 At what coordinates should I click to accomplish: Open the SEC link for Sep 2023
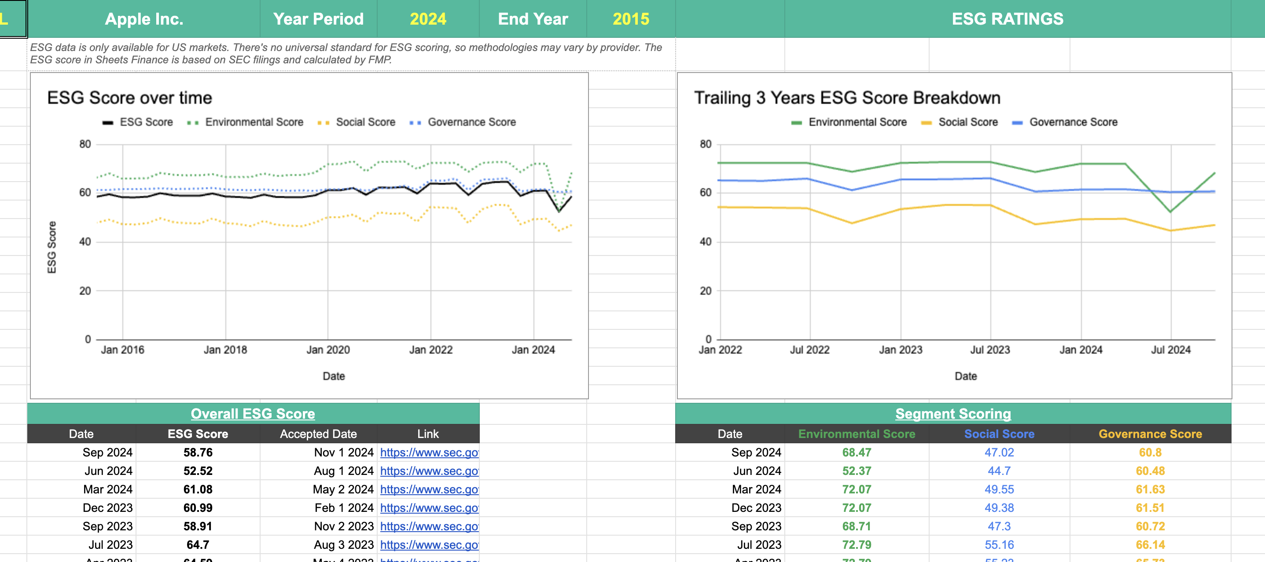[x=429, y=526]
